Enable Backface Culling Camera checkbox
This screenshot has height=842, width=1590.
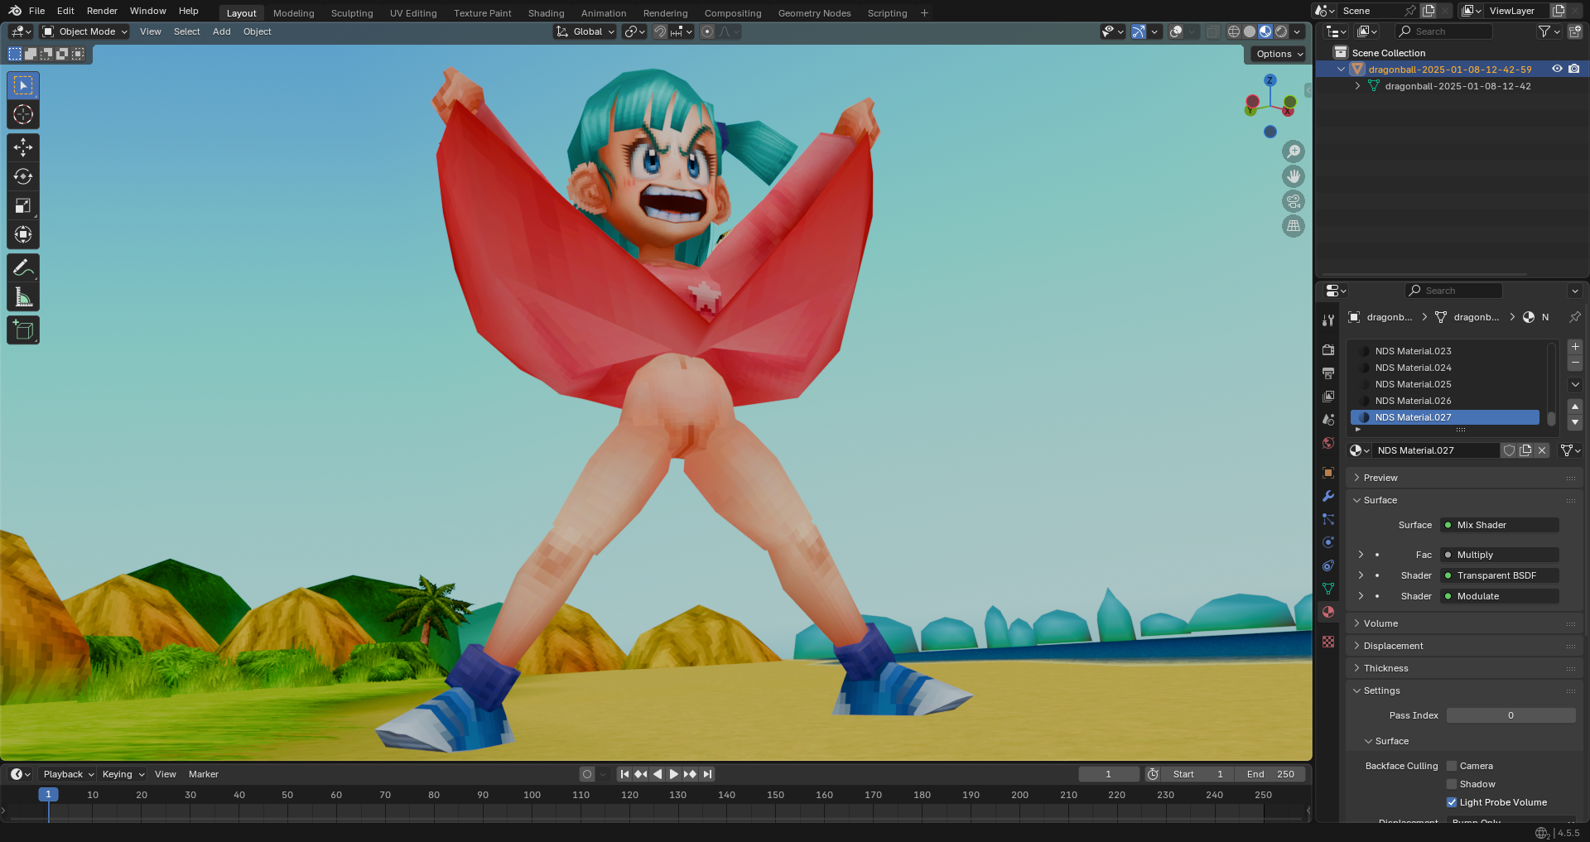click(1452, 766)
